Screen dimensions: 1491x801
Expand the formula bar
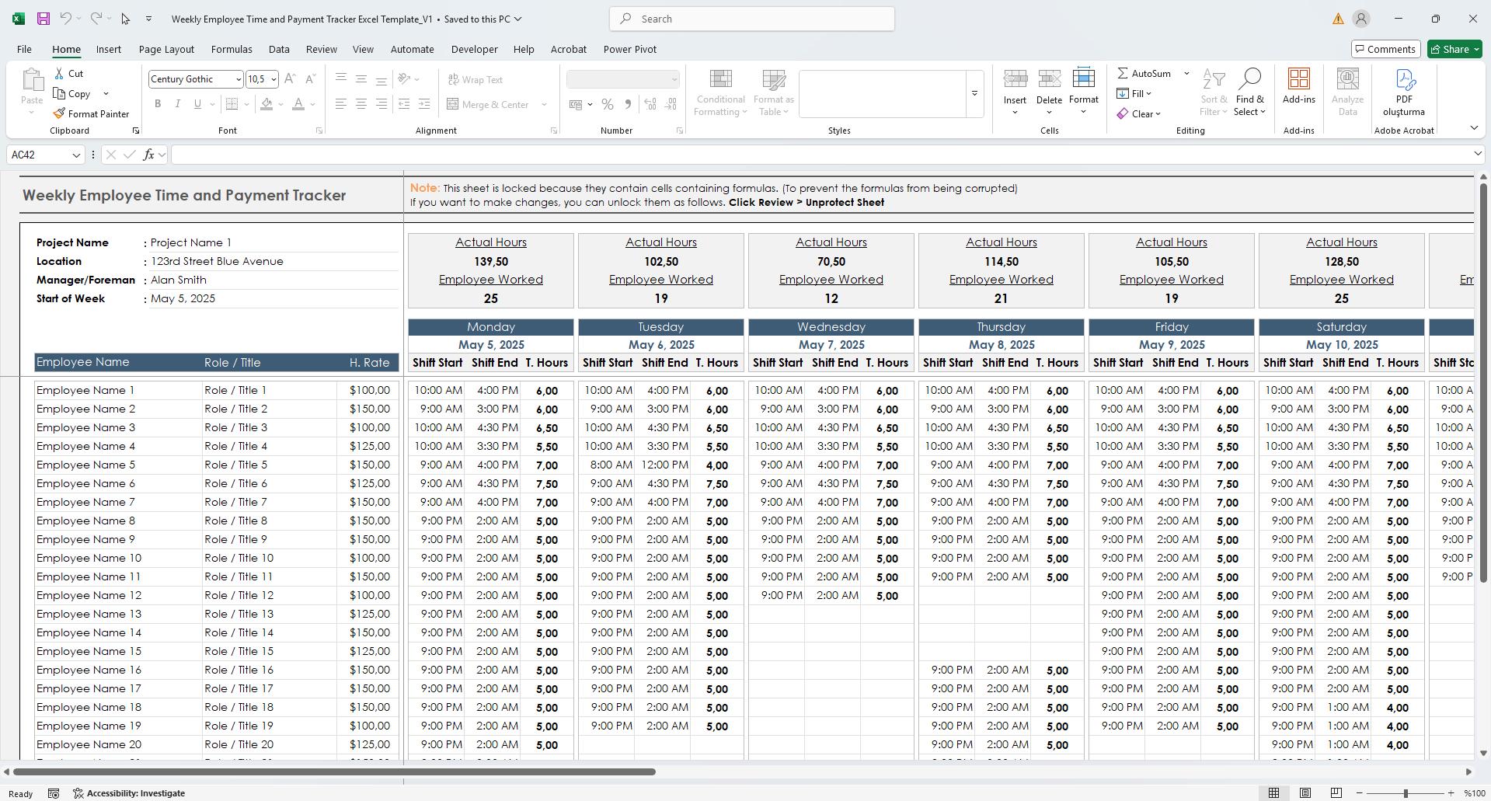tap(1478, 154)
